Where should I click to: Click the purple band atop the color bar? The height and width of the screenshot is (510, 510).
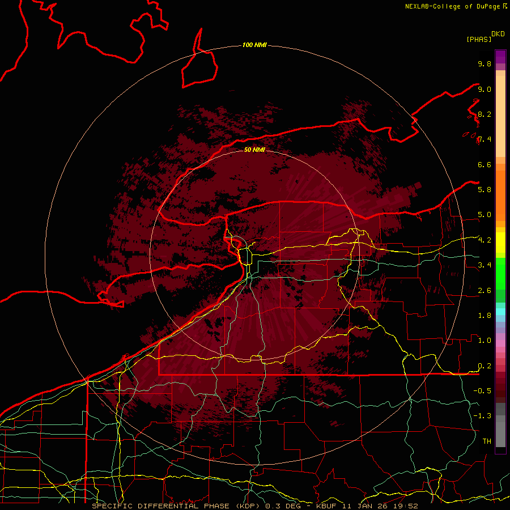pos(500,57)
